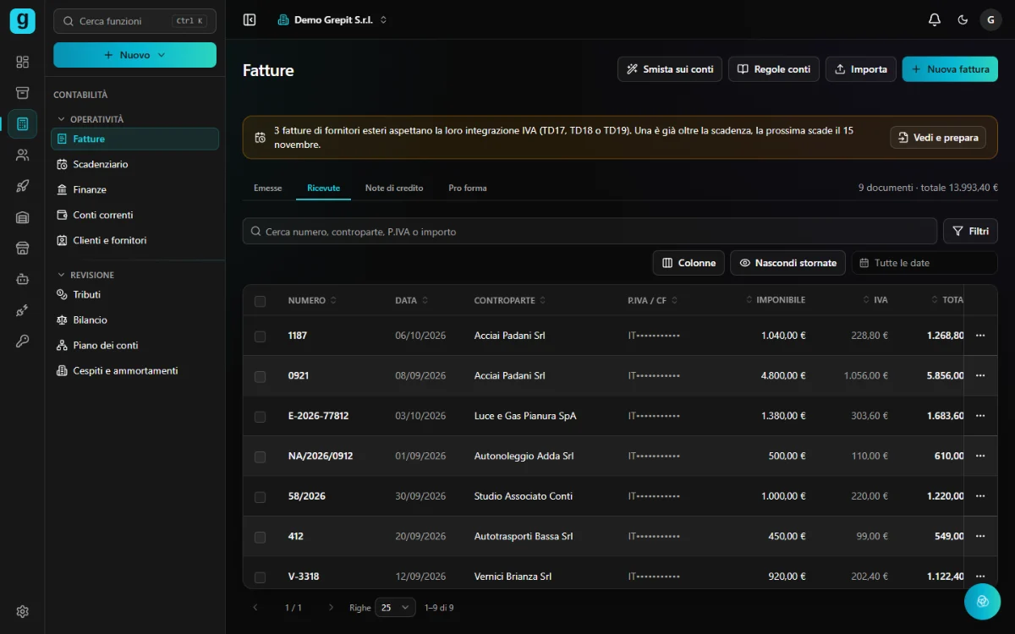
Task: Click the Importa button
Action: point(861,69)
